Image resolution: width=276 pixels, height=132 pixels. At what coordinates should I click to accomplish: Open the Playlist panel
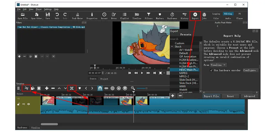coord(124,16)
